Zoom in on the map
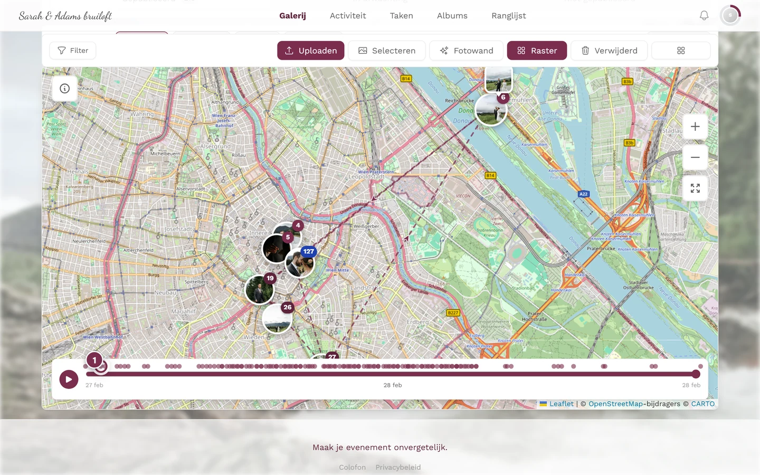The width and height of the screenshot is (760, 475). (695, 127)
